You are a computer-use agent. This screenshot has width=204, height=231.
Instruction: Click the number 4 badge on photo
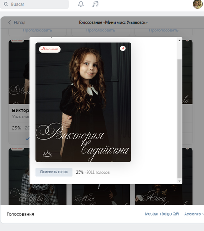[x=123, y=49]
